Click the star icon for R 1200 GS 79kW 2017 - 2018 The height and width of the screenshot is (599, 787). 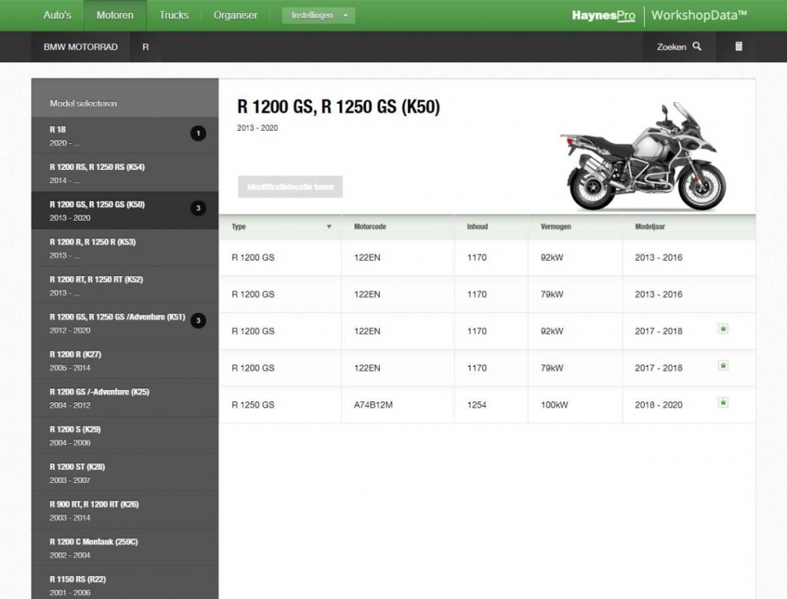pos(723,365)
